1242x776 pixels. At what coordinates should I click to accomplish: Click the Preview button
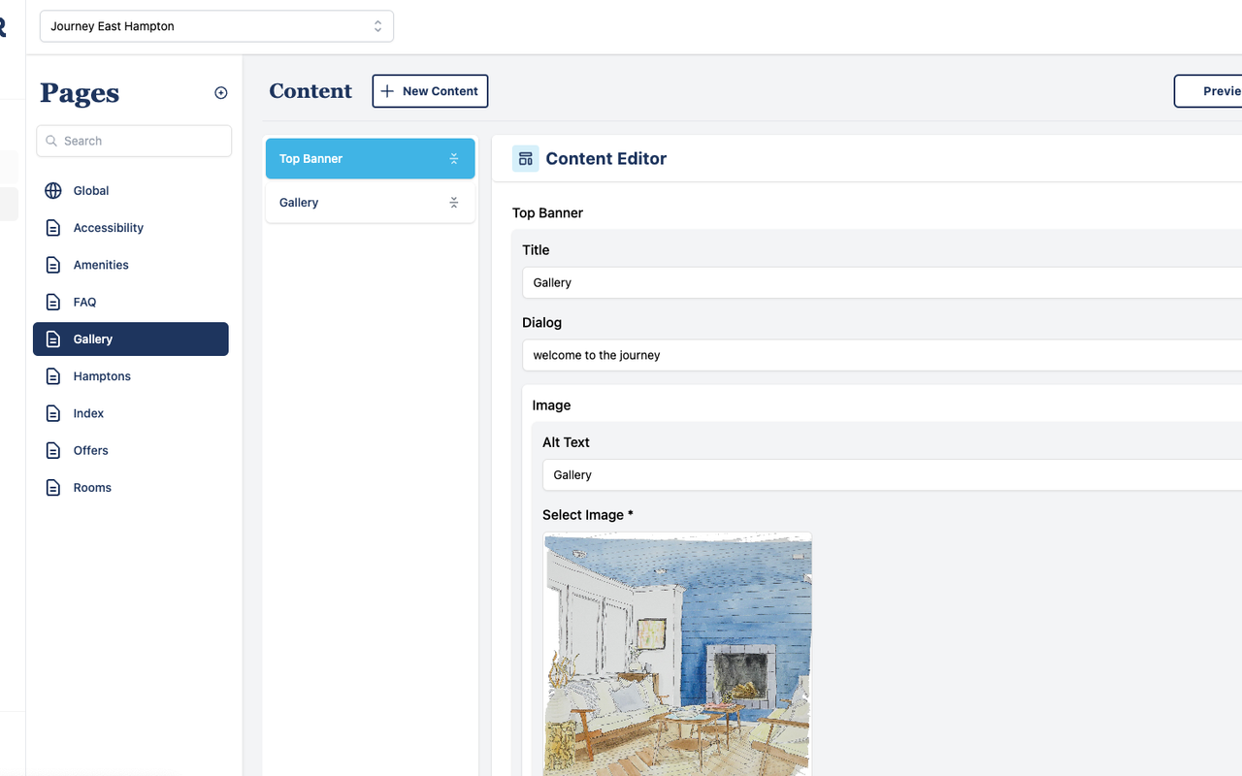click(x=1208, y=91)
